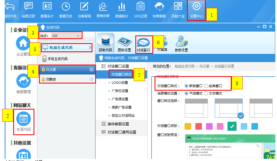
Task: Choose the first window style thumbnail
Action: coord(196,108)
